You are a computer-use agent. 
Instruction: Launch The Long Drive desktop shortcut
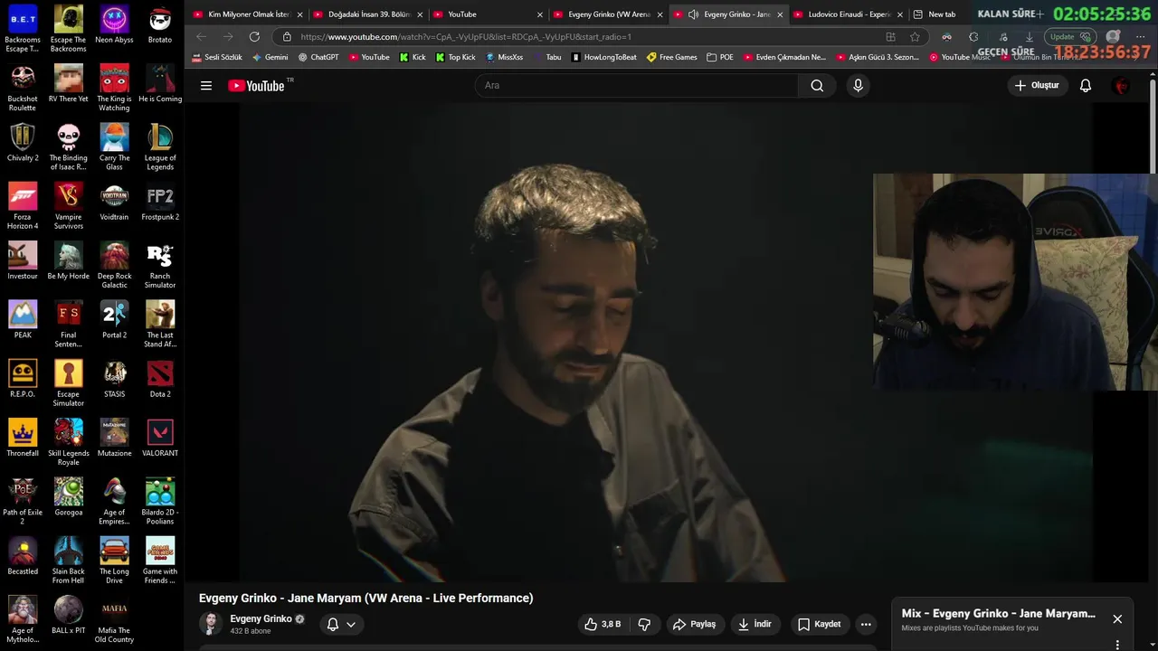[114, 561]
